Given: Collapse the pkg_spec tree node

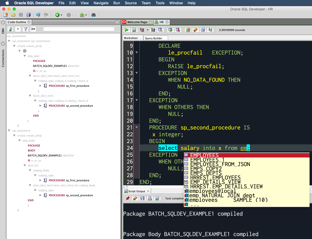Looking at the screenshot, I should coord(25,56).
